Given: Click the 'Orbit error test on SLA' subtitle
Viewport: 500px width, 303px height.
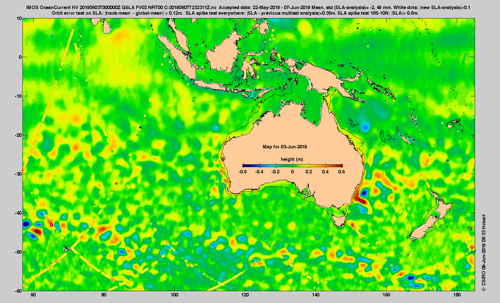Looking at the screenshot, I should (78, 13).
